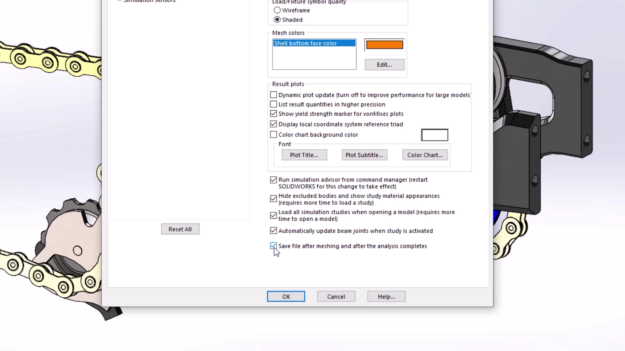Click Cancel to discard changes

(x=336, y=297)
